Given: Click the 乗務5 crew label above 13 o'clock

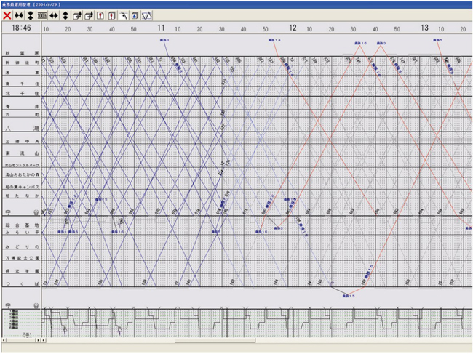Looking at the screenshot, I should click(437, 40).
